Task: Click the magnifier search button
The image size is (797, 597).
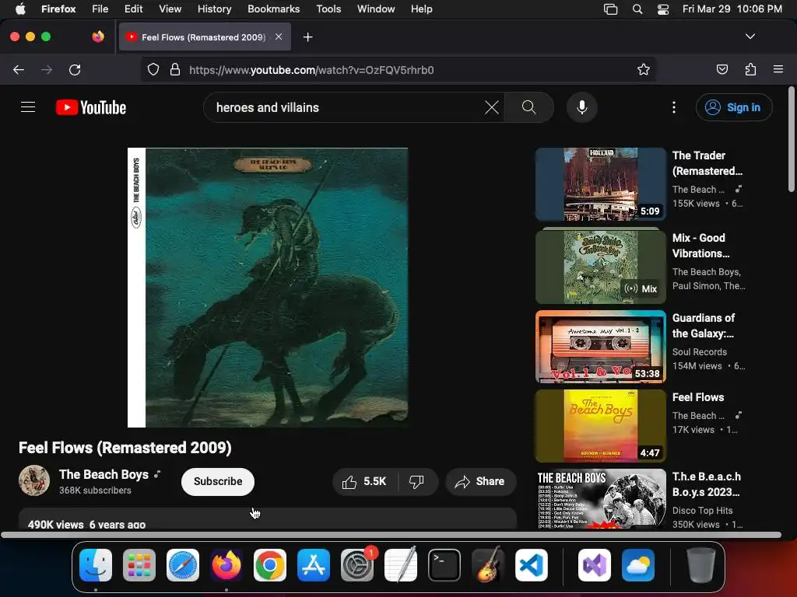Action: (529, 107)
